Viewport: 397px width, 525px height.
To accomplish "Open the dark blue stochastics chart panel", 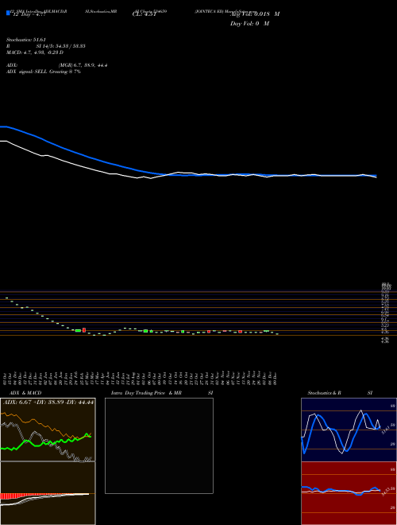I will coord(349,430).
